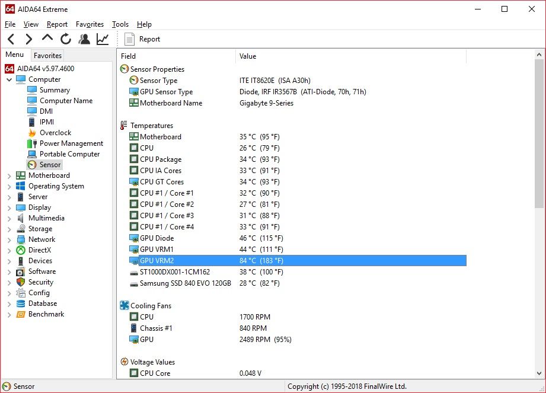The width and height of the screenshot is (546, 393).
Task: Select the Computer Name tree item
Action: [66, 101]
